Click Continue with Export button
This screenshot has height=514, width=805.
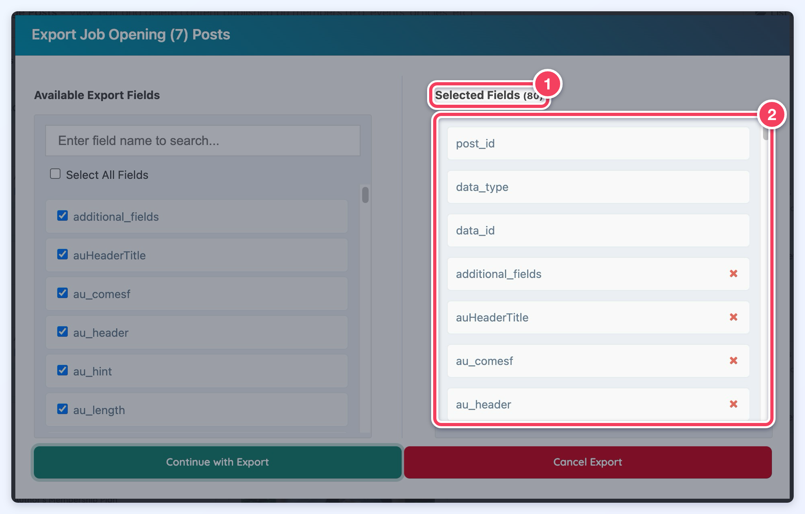217,462
